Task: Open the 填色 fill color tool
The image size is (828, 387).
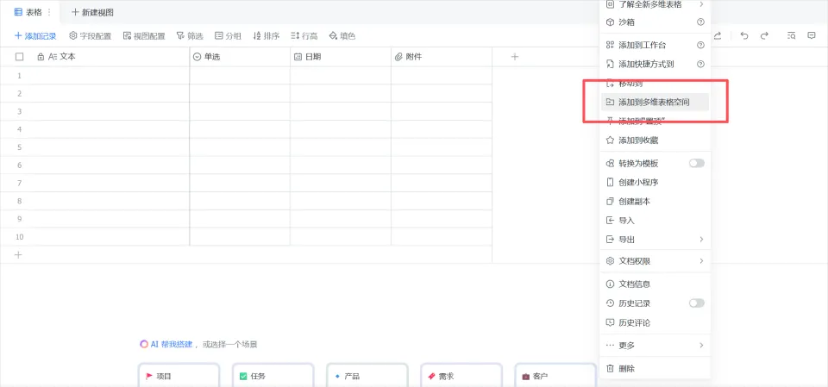Action: (342, 36)
